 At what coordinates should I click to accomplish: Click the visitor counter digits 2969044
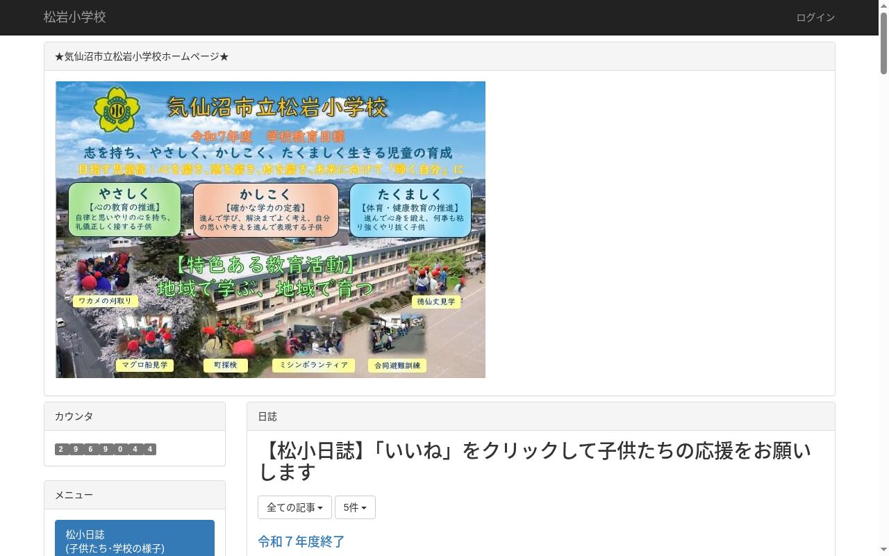click(106, 449)
